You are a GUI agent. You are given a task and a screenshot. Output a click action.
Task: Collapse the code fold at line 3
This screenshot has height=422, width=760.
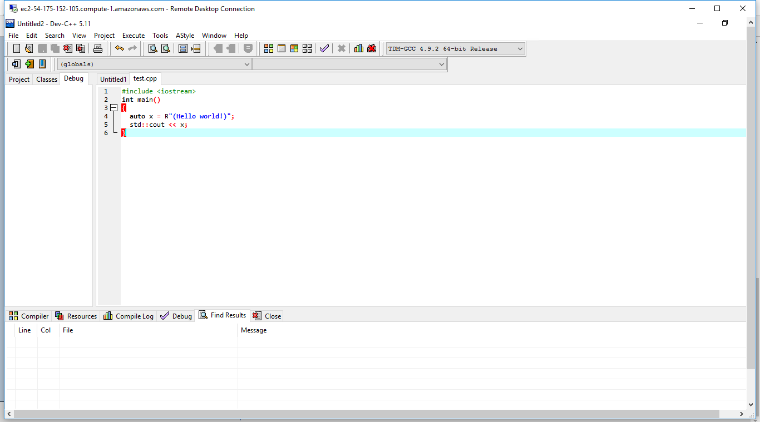114,108
